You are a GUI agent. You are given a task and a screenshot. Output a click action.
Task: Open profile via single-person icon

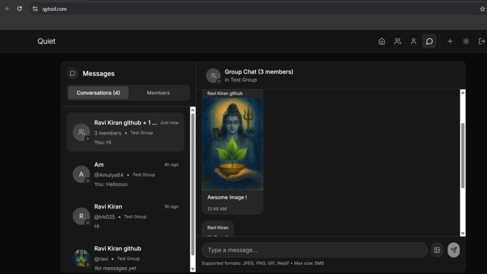(413, 41)
